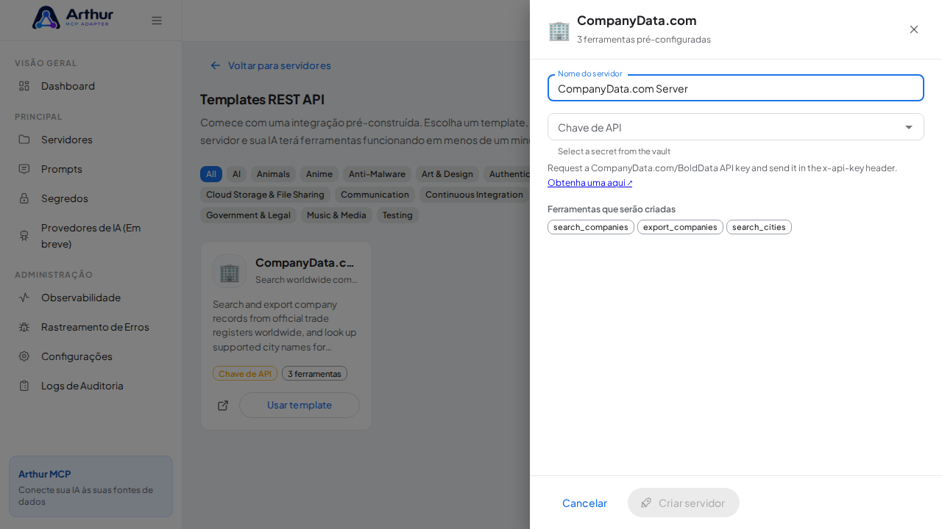
Task: Click the building icon on the CompanyData card
Action: tap(230, 271)
